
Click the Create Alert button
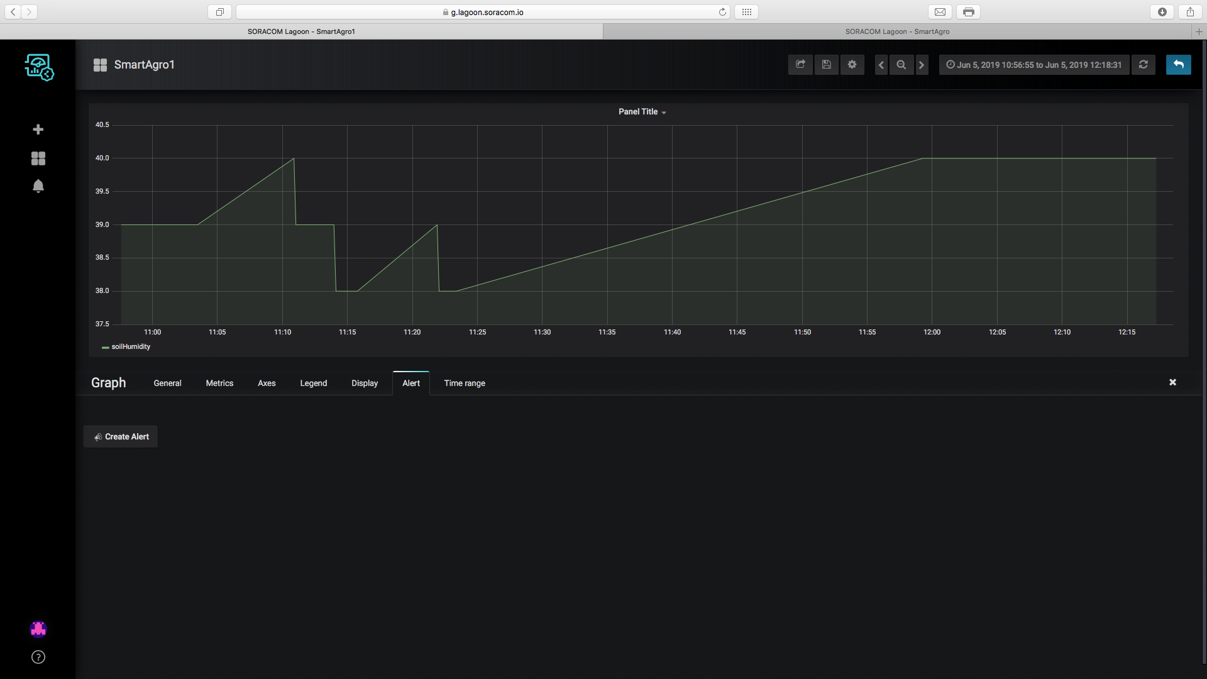pyautogui.click(x=121, y=437)
